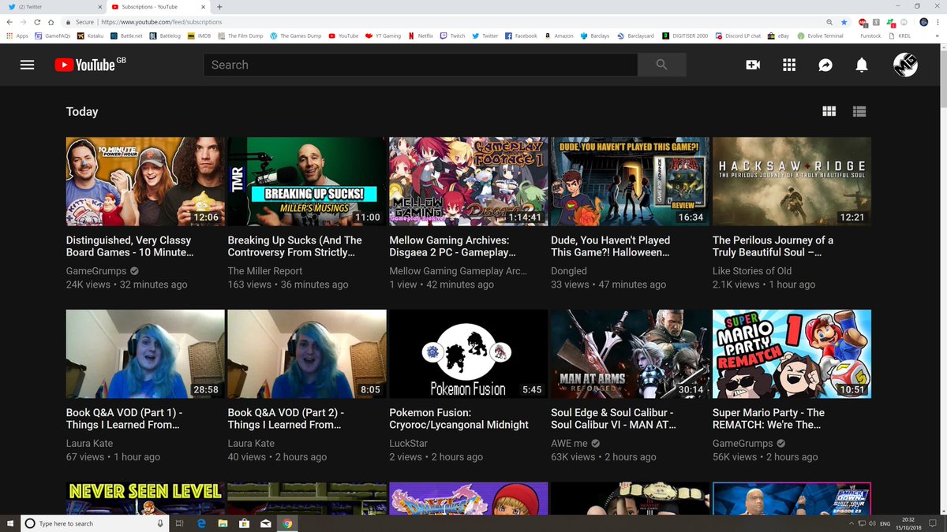Open the IMDB bookmark

click(x=200, y=35)
